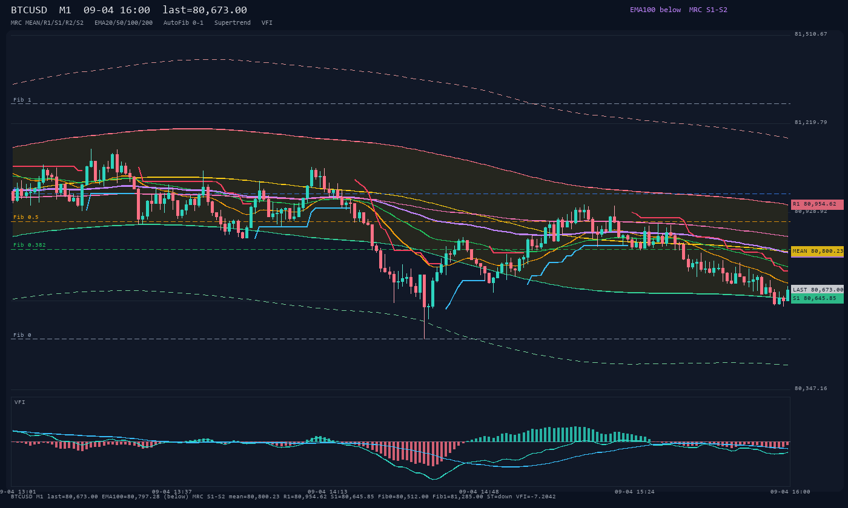The height and width of the screenshot is (508, 848).
Task: Click the "AutoFib 0-1" indicator legend
Action: tap(184, 22)
